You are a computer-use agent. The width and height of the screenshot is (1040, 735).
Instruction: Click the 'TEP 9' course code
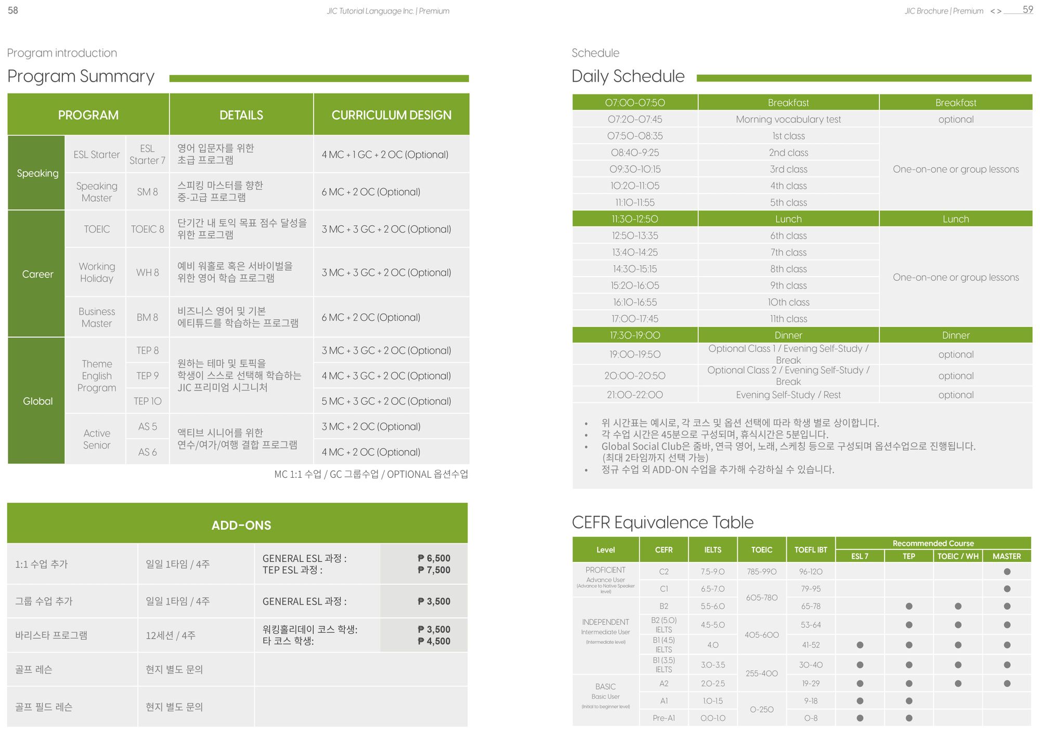[x=148, y=375]
